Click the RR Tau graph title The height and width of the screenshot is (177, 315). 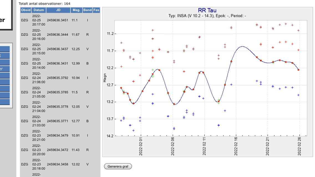pos(207,11)
